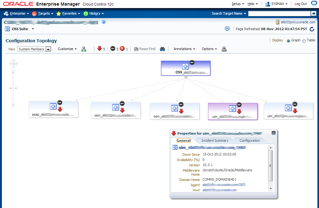Open the OSS Suite target menu

click(20, 29)
